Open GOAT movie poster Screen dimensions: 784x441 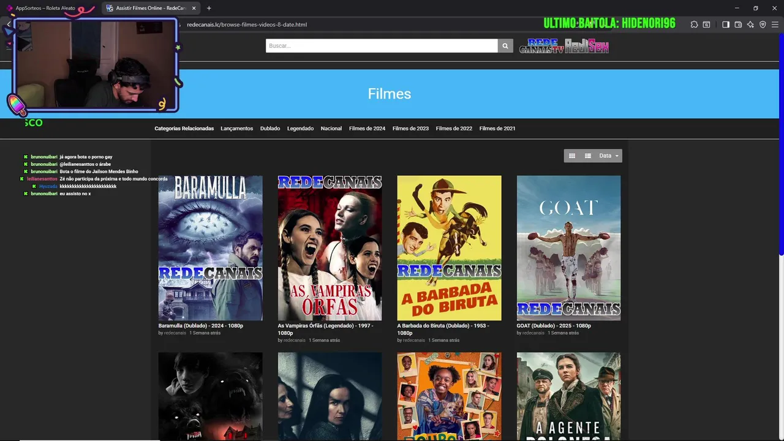tap(568, 248)
